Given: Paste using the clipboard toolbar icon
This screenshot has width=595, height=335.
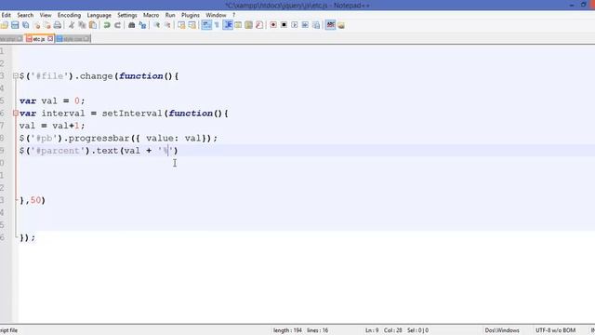Looking at the screenshot, I should click(x=93, y=25).
